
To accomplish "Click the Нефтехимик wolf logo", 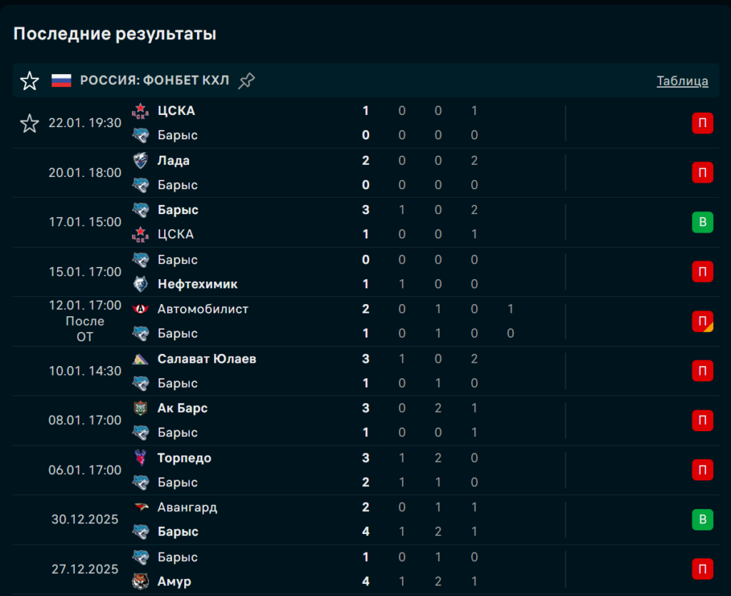I will pyautogui.click(x=141, y=284).
